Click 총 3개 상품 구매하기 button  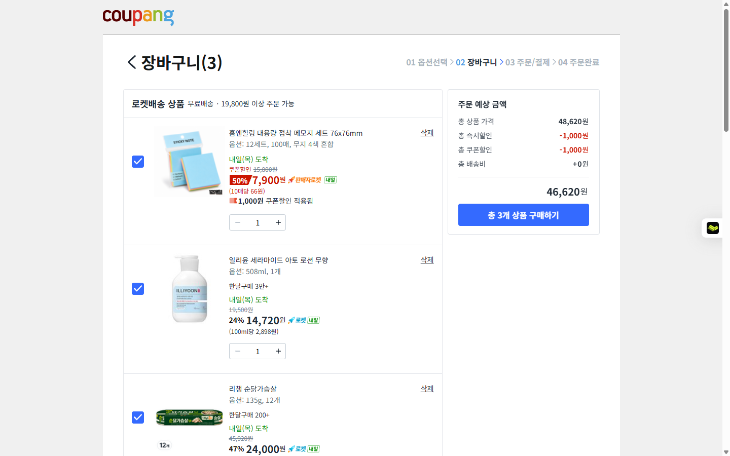(523, 215)
